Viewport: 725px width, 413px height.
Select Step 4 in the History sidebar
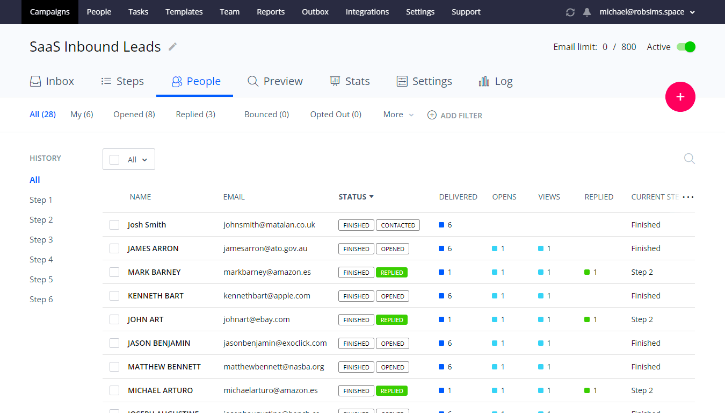[x=41, y=259]
